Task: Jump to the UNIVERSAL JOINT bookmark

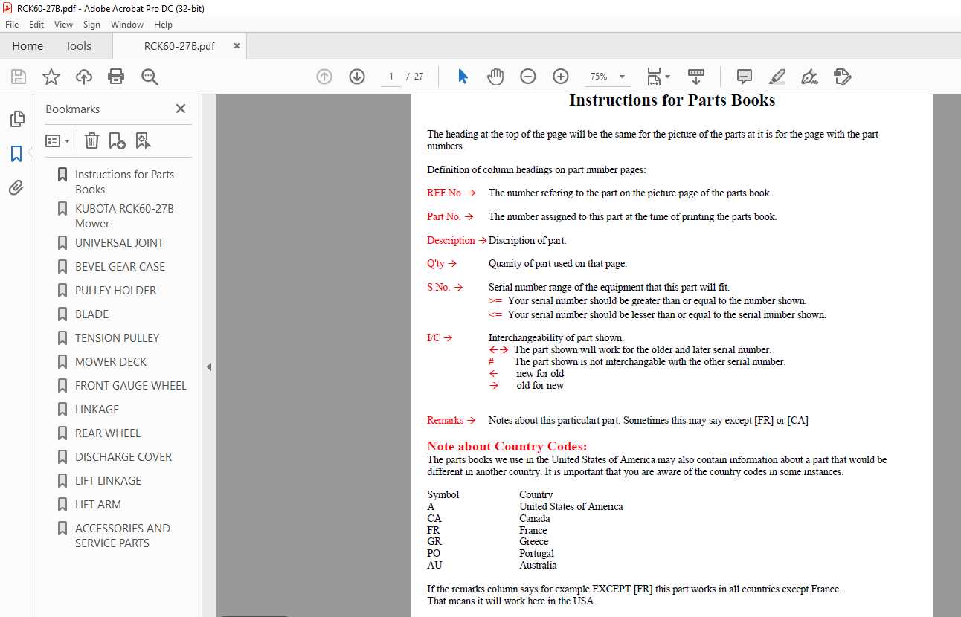Action: pos(119,242)
